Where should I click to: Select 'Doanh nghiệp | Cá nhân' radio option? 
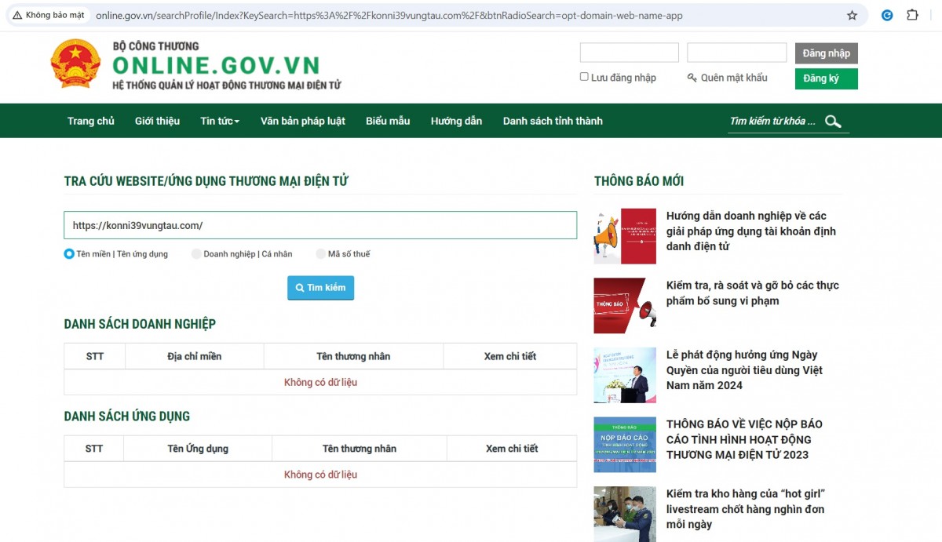(196, 254)
